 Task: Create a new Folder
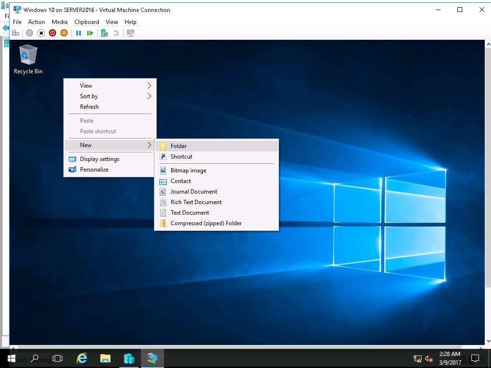216,146
